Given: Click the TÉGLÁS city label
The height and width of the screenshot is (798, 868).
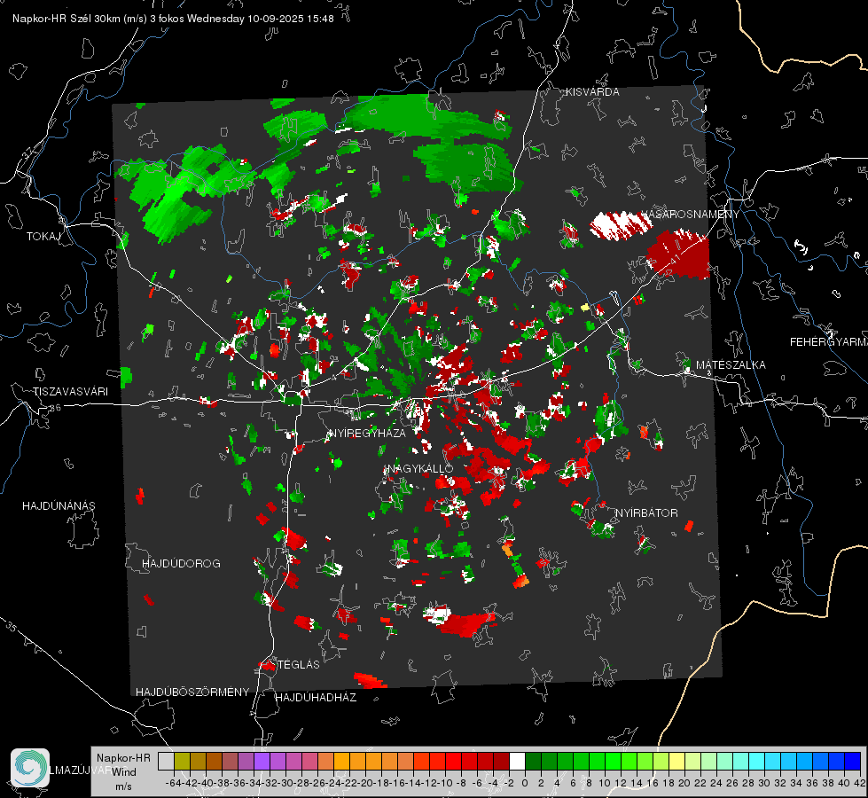Looking at the screenshot, I should pos(299,665).
